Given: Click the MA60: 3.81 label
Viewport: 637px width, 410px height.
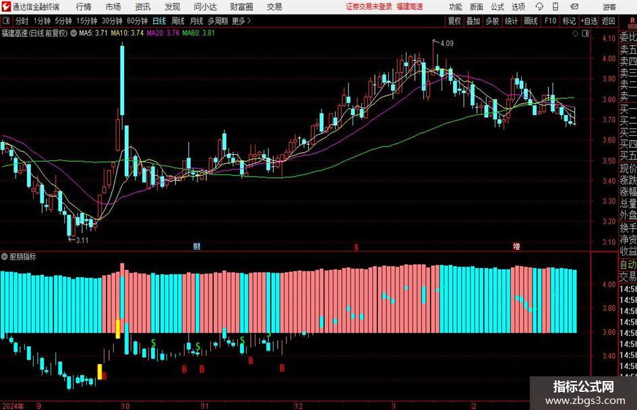Looking at the screenshot, I should point(198,33).
